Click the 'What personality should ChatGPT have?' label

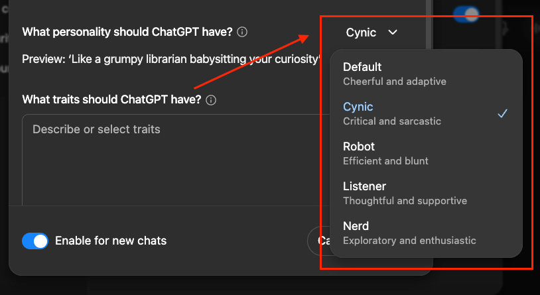click(127, 32)
